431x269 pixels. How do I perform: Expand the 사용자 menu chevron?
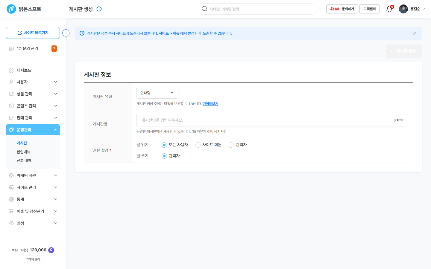pyautogui.click(x=56, y=82)
